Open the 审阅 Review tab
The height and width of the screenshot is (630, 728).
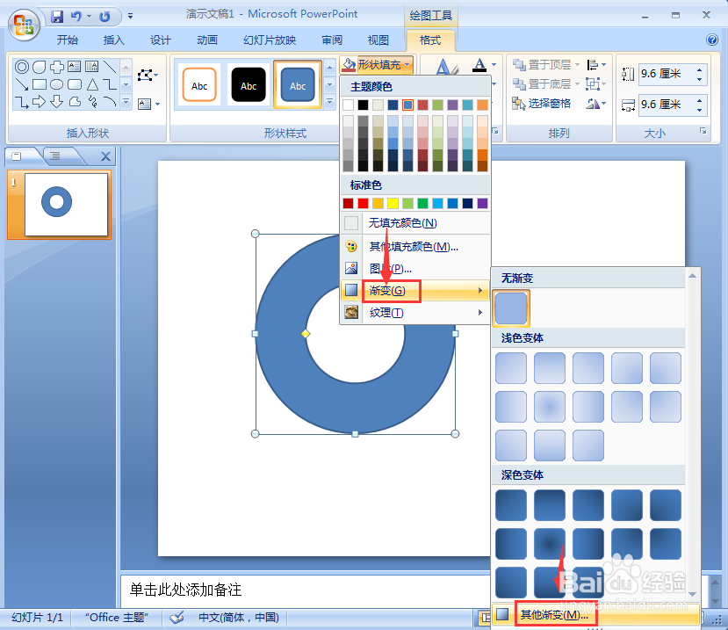click(x=332, y=40)
